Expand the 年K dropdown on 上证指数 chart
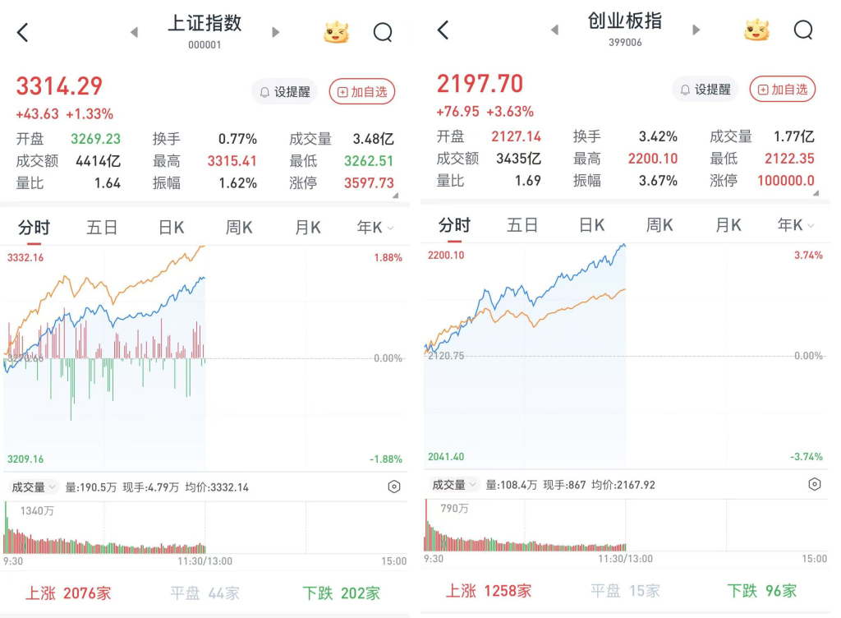Image resolution: width=841 pixels, height=618 pixels. [375, 228]
